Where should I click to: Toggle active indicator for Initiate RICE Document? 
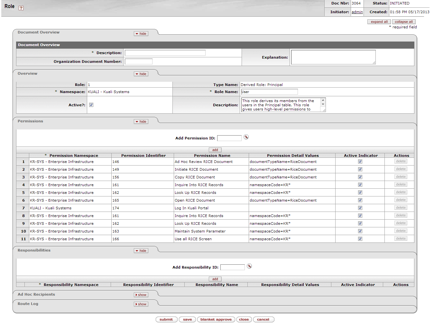click(x=360, y=169)
